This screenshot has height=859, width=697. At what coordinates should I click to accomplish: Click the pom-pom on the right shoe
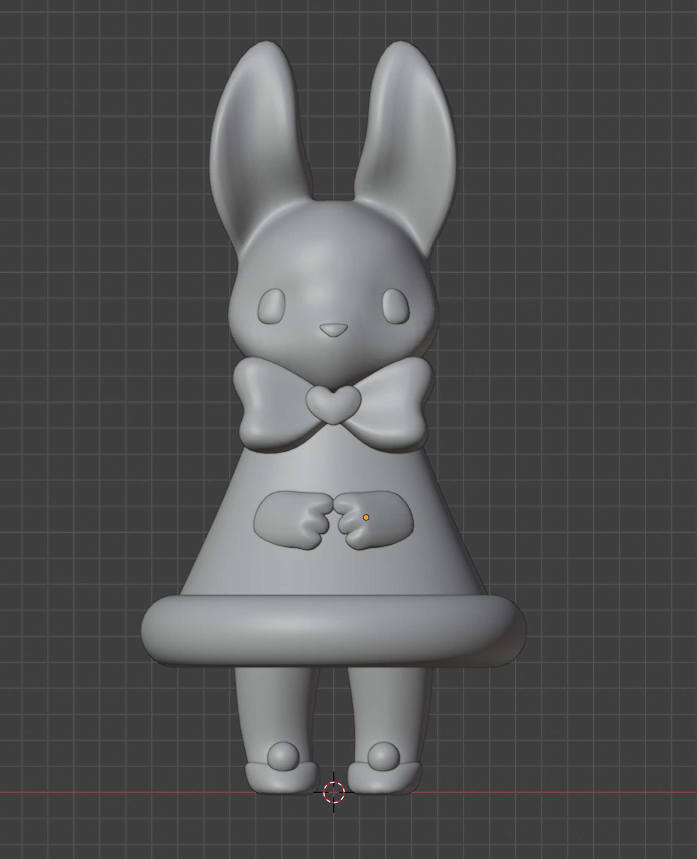[x=383, y=756]
